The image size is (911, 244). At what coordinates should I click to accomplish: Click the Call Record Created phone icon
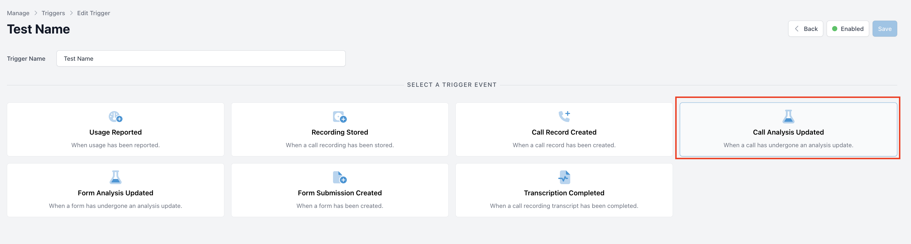point(564,116)
